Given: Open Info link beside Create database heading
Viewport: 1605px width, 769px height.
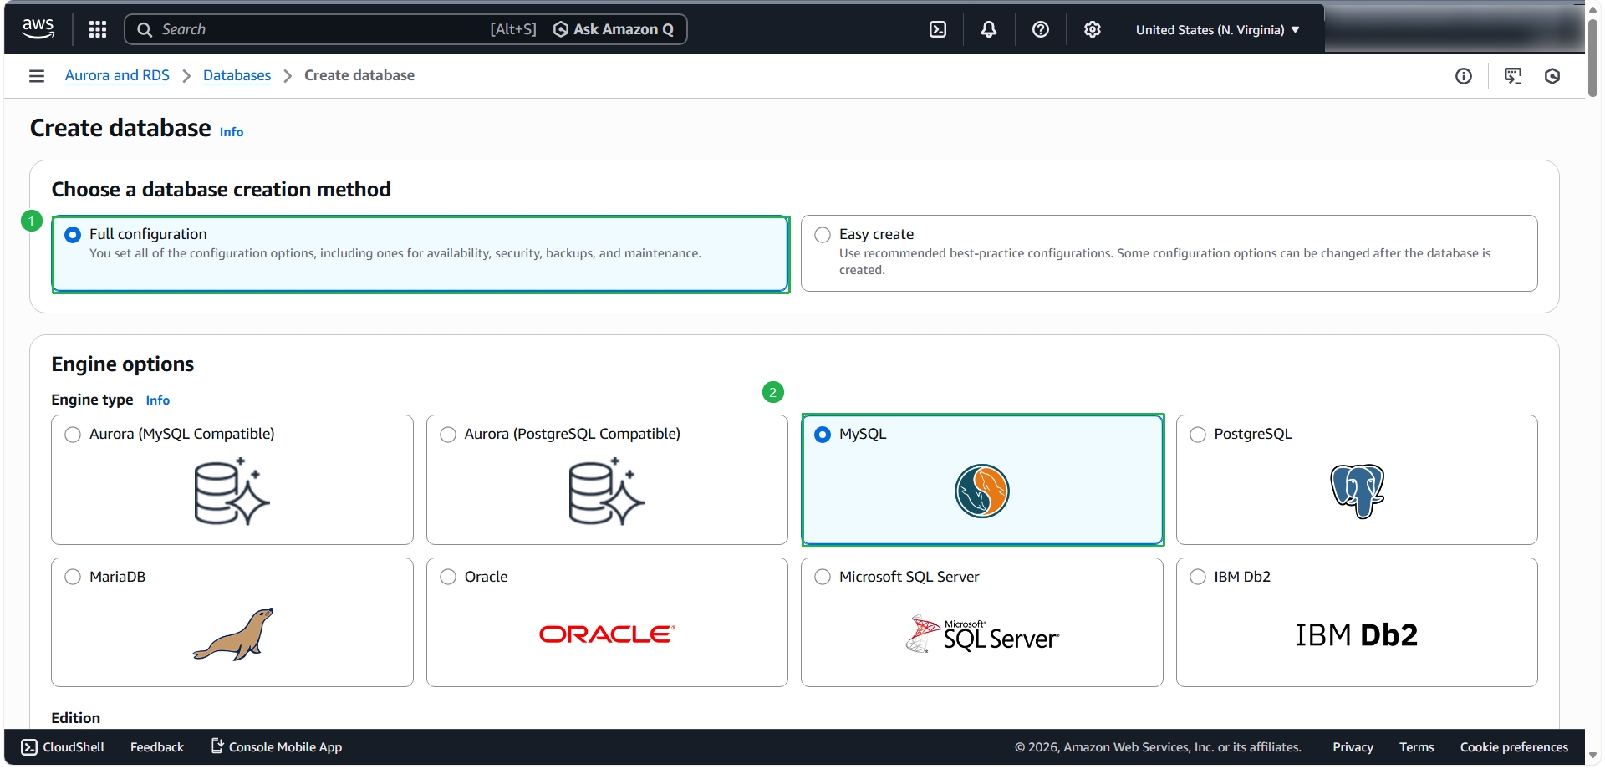Looking at the screenshot, I should [x=232, y=132].
